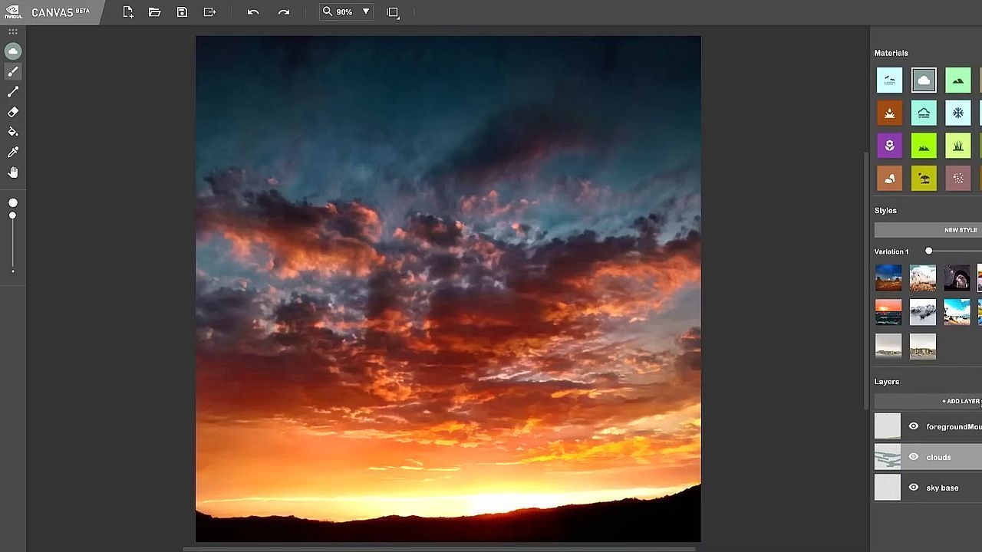Click the clouds layer thumbnail
The height and width of the screenshot is (552, 982).
tap(888, 457)
